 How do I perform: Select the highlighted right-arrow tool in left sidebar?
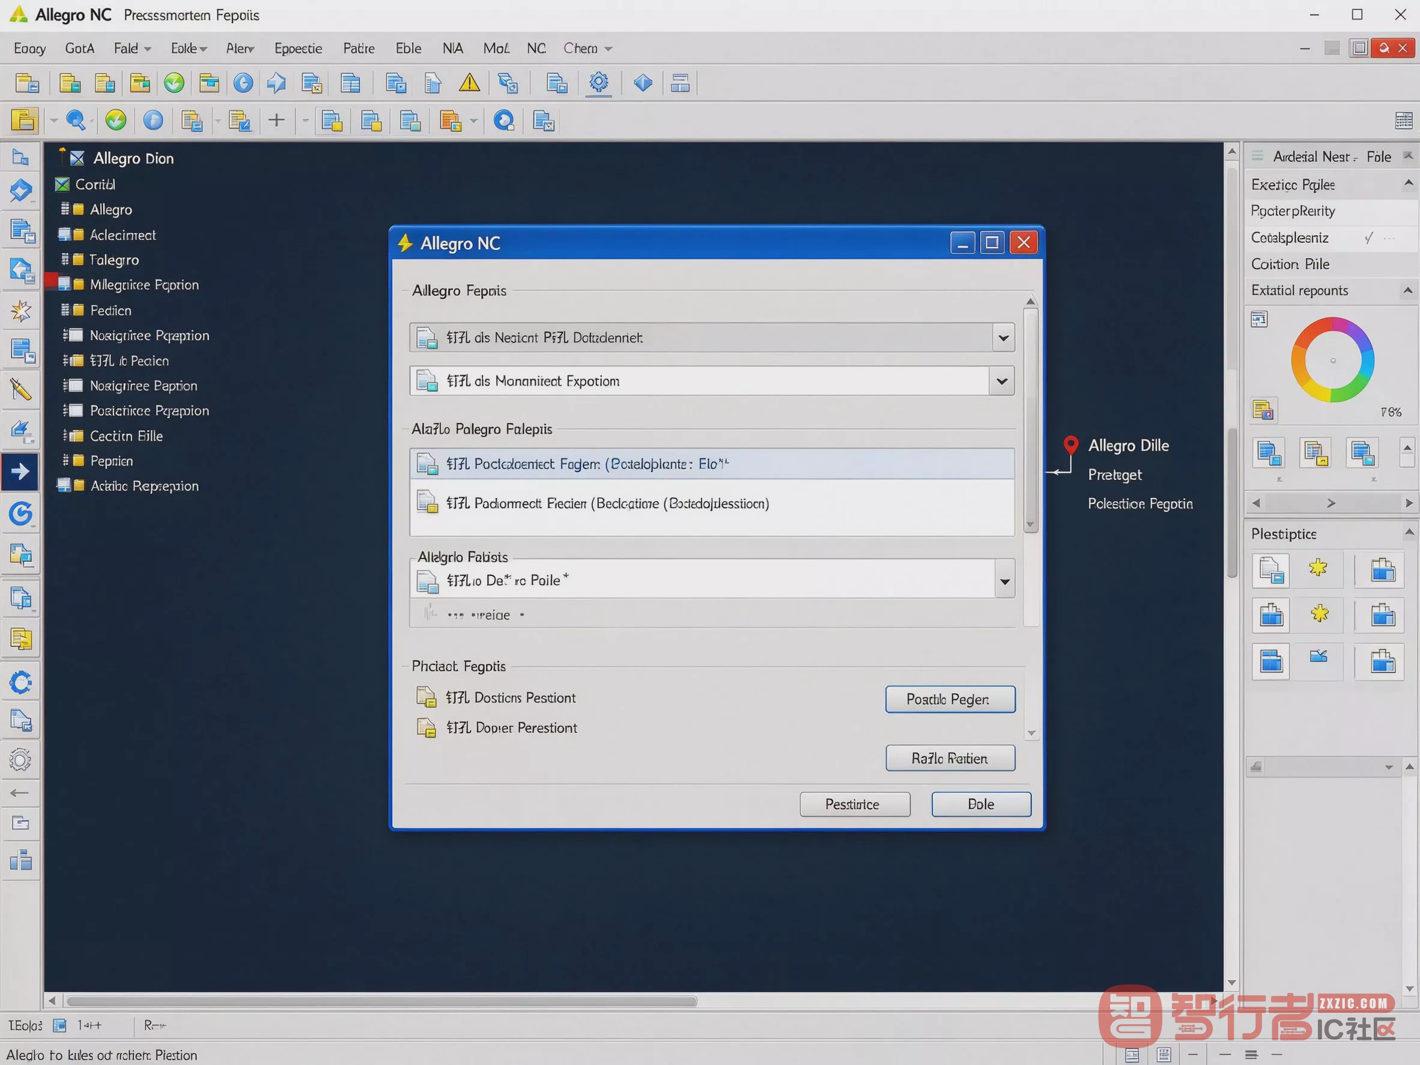[20, 472]
